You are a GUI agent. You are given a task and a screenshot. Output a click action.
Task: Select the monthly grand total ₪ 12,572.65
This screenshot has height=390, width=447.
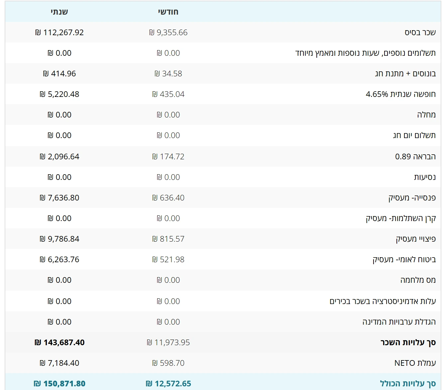[168, 384]
